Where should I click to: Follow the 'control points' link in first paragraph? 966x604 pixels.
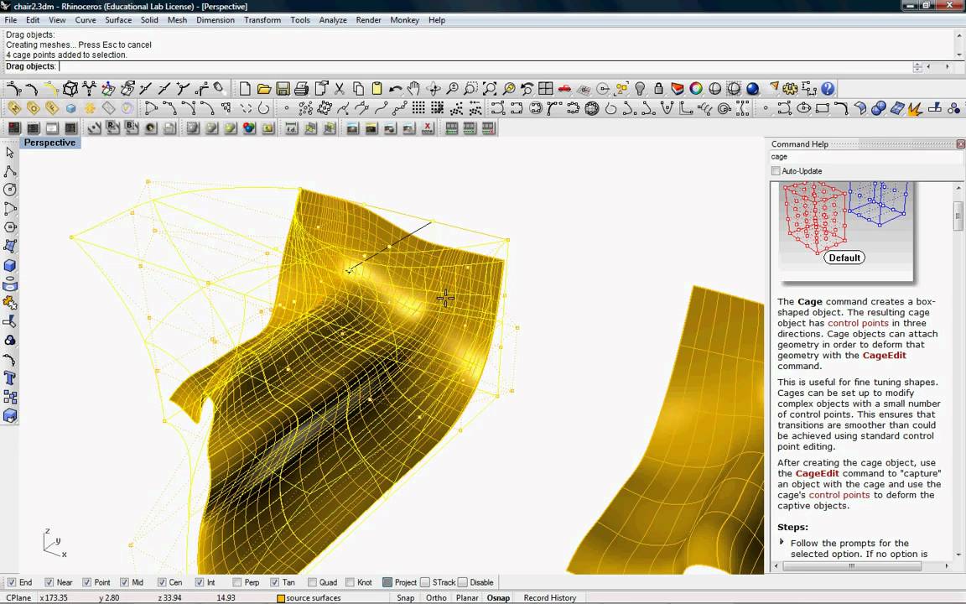pyautogui.click(x=858, y=323)
